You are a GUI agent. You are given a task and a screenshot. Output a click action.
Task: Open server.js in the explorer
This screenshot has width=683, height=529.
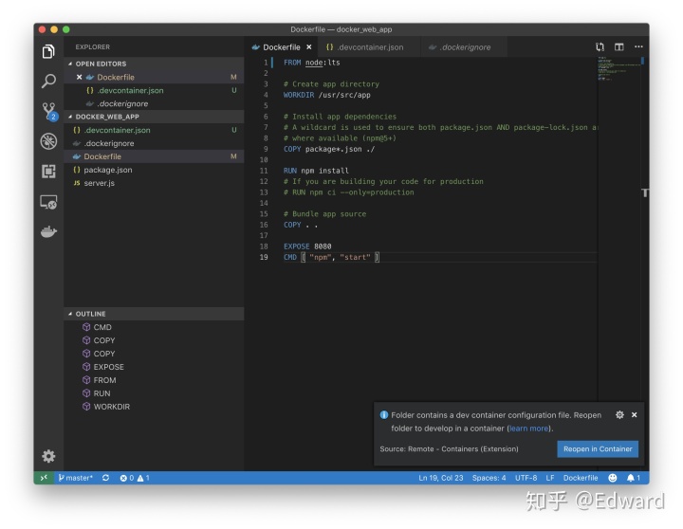click(155, 183)
